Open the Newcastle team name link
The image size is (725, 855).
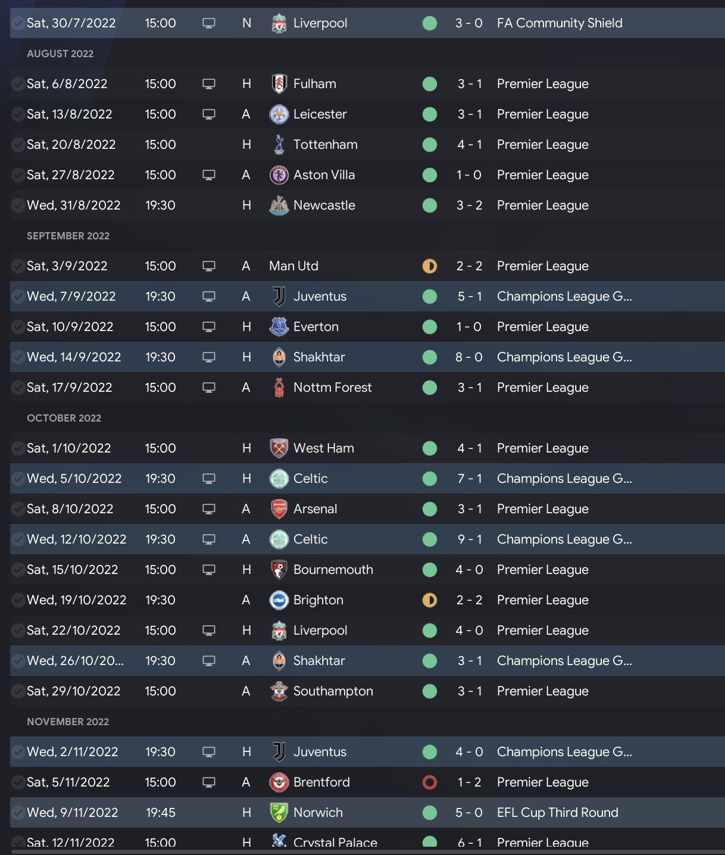pos(324,205)
